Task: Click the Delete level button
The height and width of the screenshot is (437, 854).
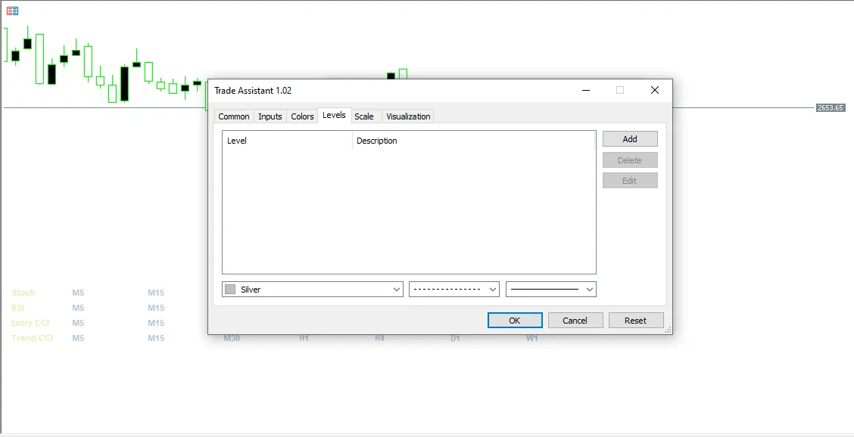Action: (x=630, y=160)
